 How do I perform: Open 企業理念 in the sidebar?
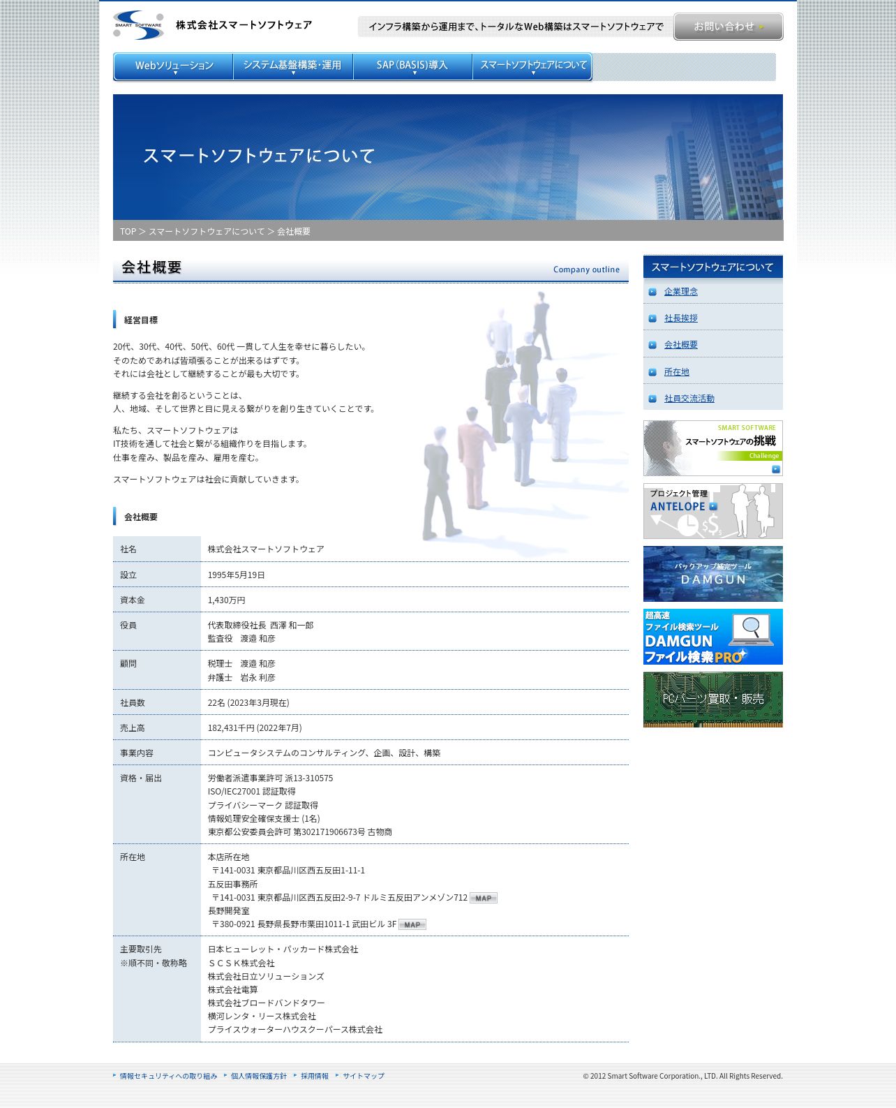coord(681,291)
